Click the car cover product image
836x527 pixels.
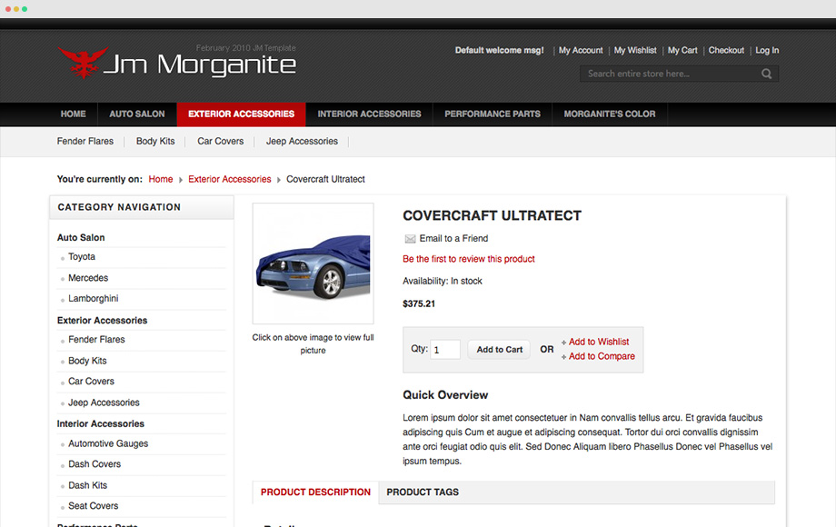[x=313, y=263]
